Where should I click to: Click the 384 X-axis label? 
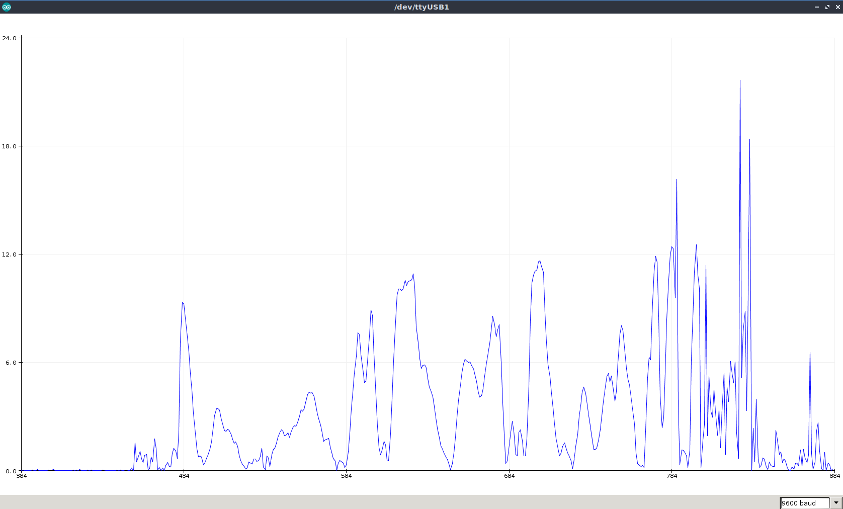pyautogui.click(x=22, y=476)
